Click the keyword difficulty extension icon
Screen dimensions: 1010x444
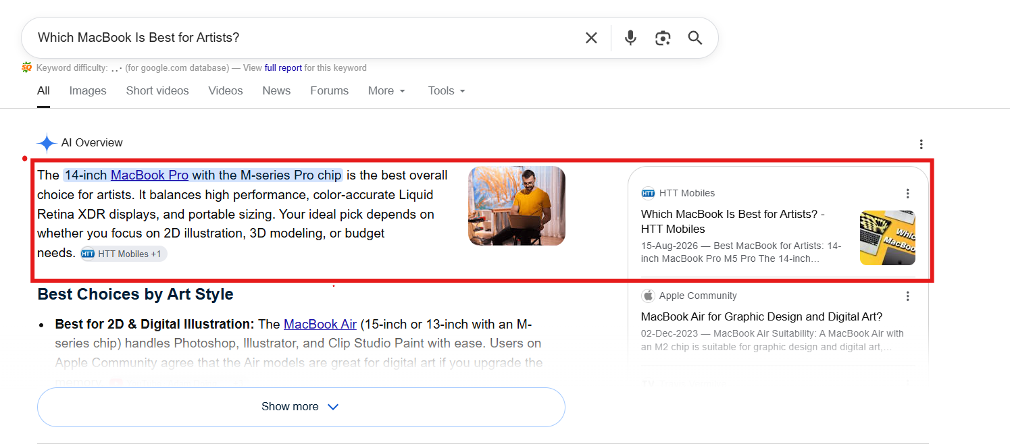[27, 67]
